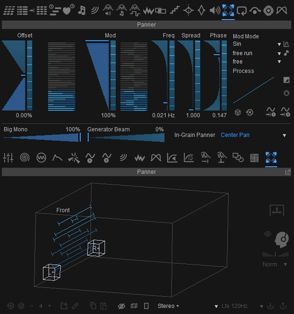This screenshot has height=314, width=294.
Task: Select the top row active Panner arrows tab
Action: (x=228, y=11)
